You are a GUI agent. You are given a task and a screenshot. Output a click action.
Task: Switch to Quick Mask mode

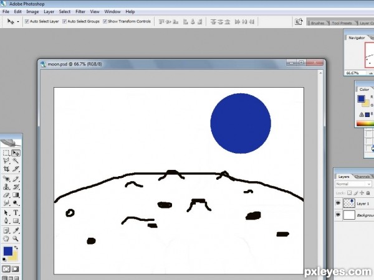pos(16,269)
